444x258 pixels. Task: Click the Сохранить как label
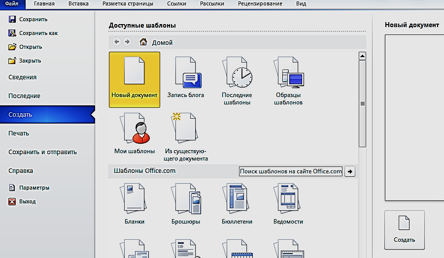[x=38, y=33]
